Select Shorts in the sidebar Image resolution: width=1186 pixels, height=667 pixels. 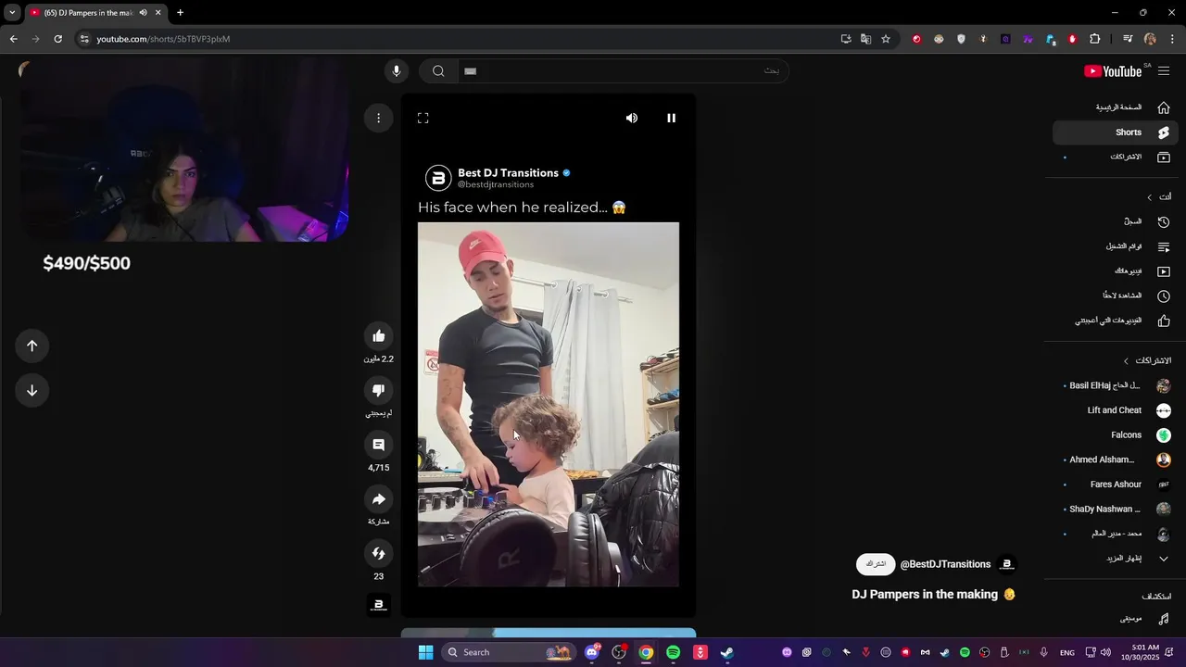click(x=1117, y=132)
